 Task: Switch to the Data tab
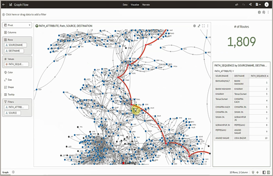click(x=125, y=5)
